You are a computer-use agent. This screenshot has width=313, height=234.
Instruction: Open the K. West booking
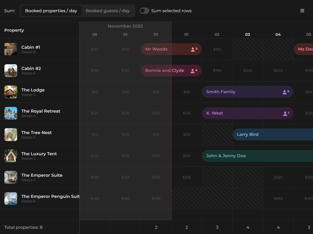248,113
